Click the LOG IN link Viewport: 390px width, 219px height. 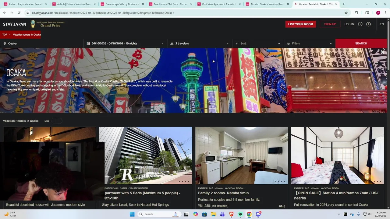[x=349, y=24]
